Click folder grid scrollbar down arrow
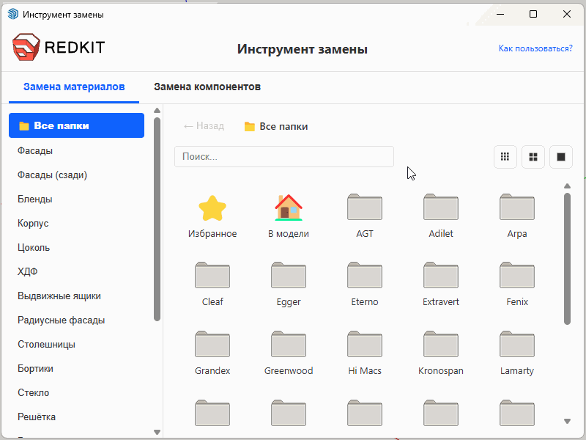586x440 pixels. point(567,421)
